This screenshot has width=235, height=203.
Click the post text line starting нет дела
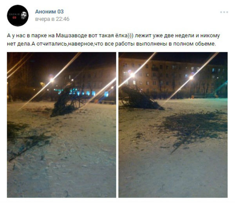pos(111,44)
